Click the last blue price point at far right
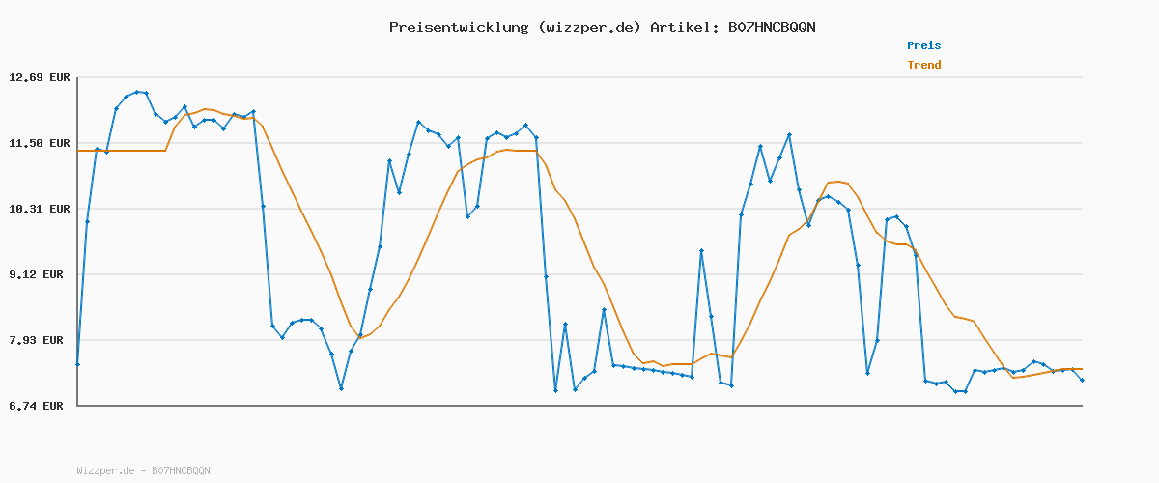Image resolution: width=1159 pixels, height=483 pixels. coord(1082,380)
